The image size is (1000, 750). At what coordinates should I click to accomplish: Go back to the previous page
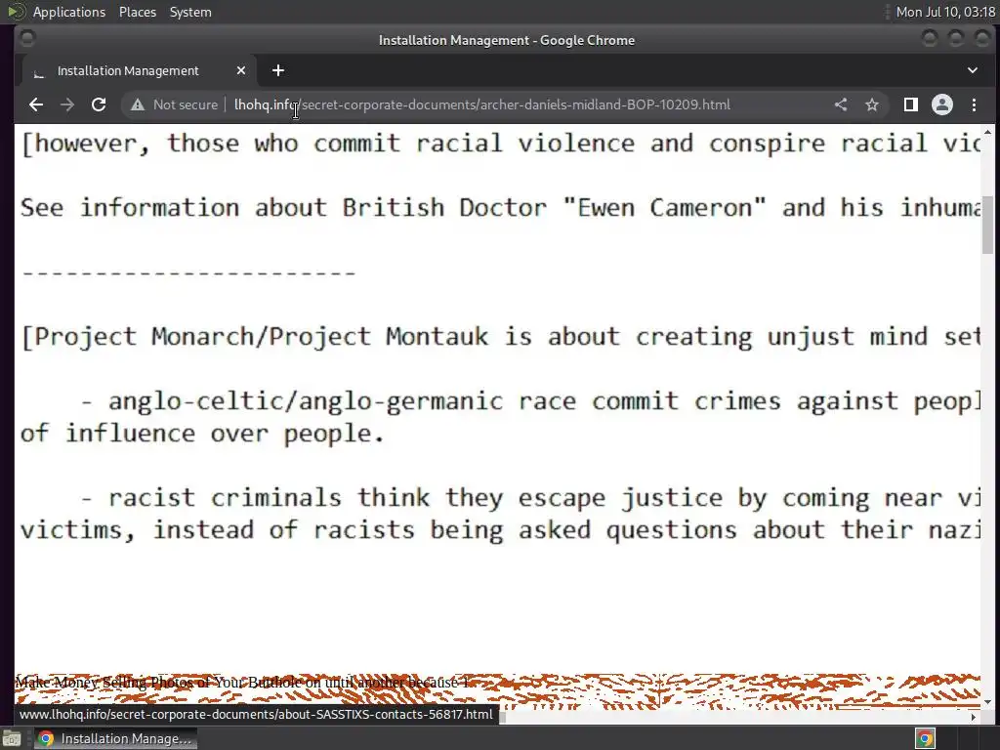point(36,104)
